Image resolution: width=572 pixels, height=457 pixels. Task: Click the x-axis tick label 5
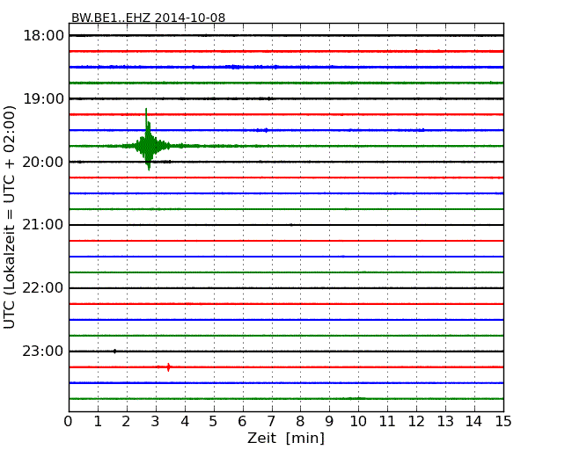click(214, 422)
